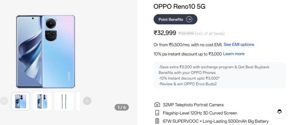The width and height of the screenshot is (294, 125).
Task: Click the 1 / 4 image counter badge
Action: [x=122, y=107]
